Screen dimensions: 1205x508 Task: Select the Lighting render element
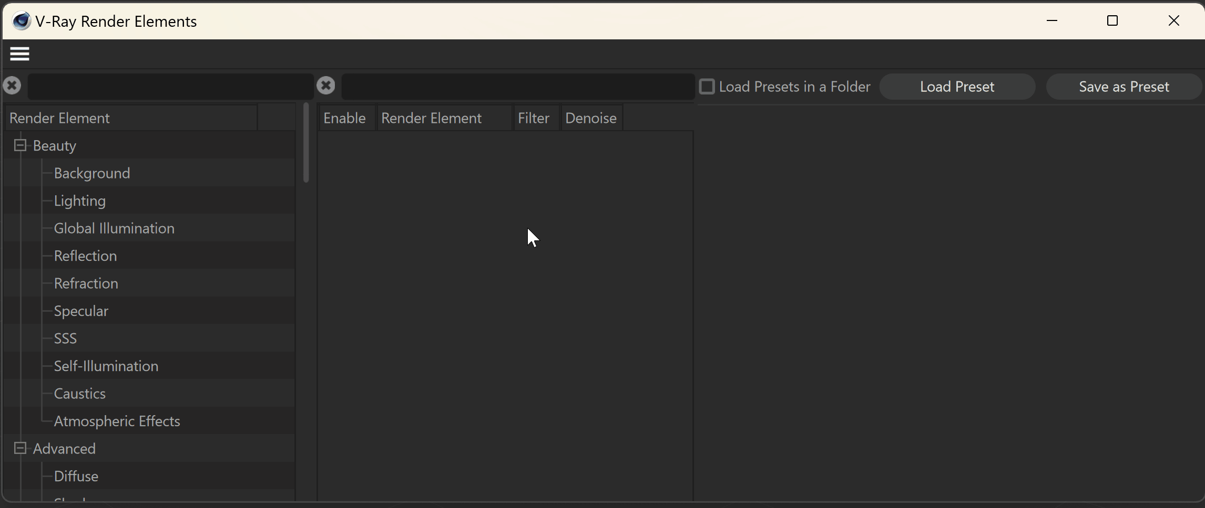[x=80, y=201]
